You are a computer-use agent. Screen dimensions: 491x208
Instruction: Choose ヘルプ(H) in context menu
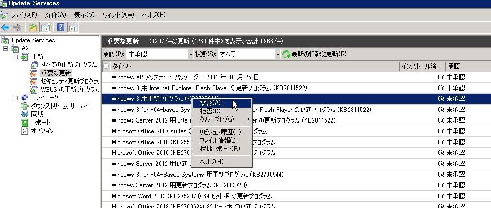pos(221,162)
